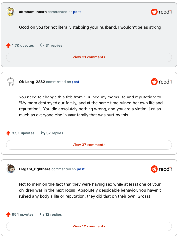Click the Reddit logo in abrahamlincorn's card
179x237 pixels.
click(x=161, y=12)
